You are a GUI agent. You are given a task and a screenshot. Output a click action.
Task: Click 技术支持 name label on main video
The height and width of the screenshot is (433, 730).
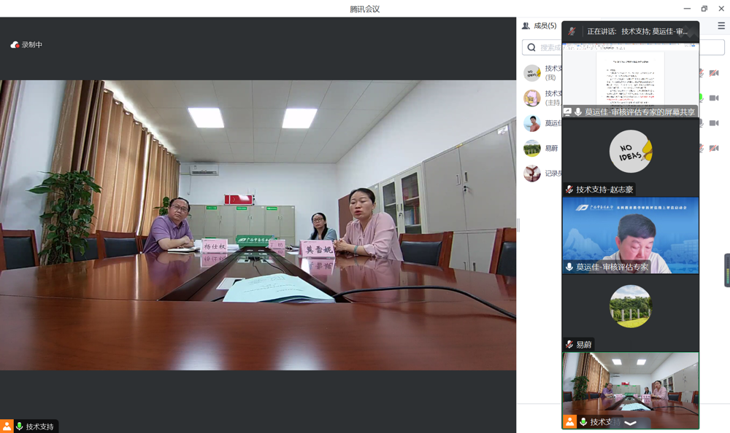pos(39,426)
